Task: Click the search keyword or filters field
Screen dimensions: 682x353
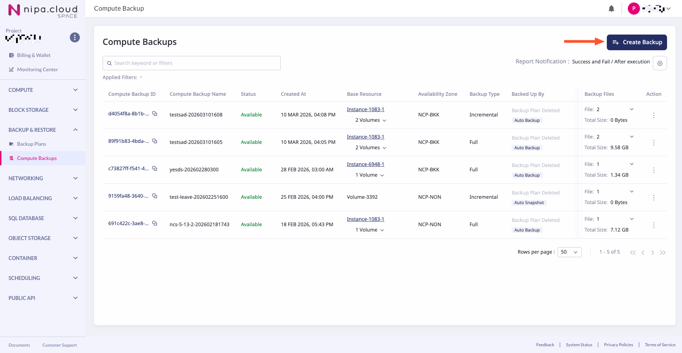Action: tap(192, 63)
